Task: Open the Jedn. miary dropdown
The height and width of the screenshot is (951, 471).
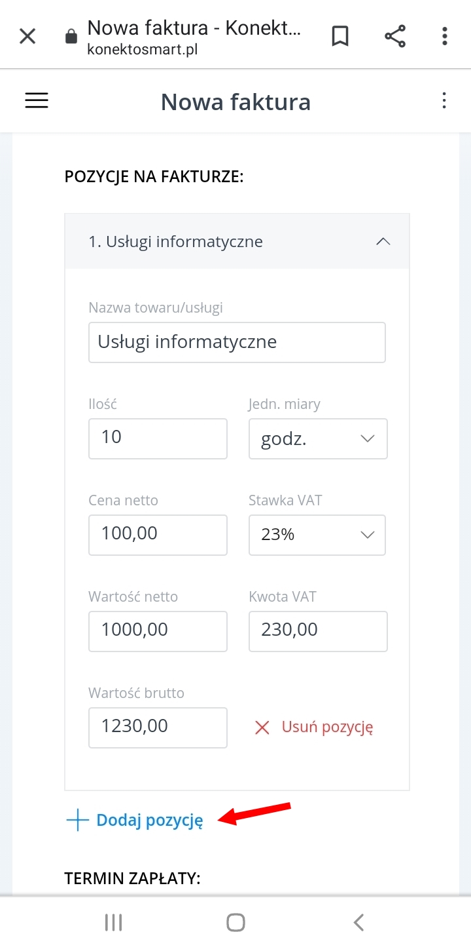Action: [x=318, y=438]
